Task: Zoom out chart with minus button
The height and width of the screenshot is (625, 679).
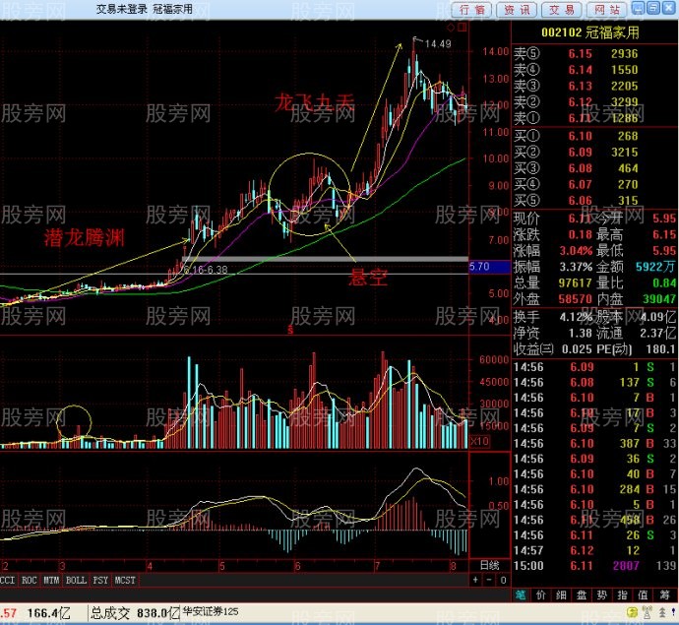Action: click(x=489, y=580)
